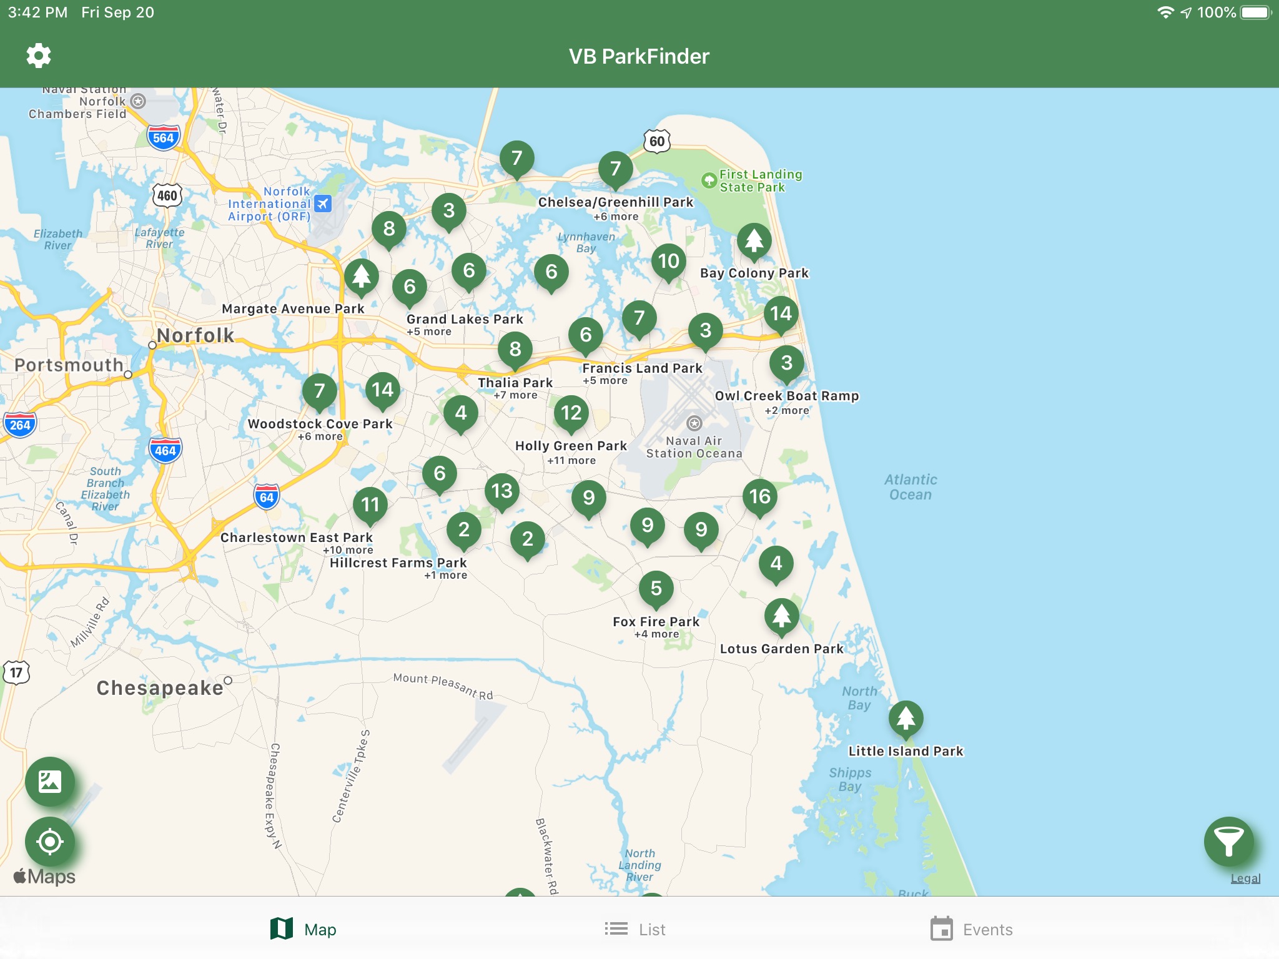
Task: Tap the current location target button
Action: tap(50, 842)
